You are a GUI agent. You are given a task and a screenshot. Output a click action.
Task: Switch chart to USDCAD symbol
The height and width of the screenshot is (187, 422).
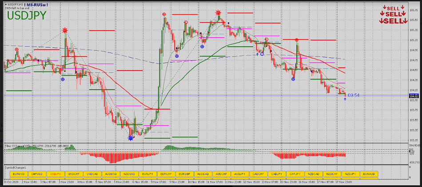pos(92,174)
